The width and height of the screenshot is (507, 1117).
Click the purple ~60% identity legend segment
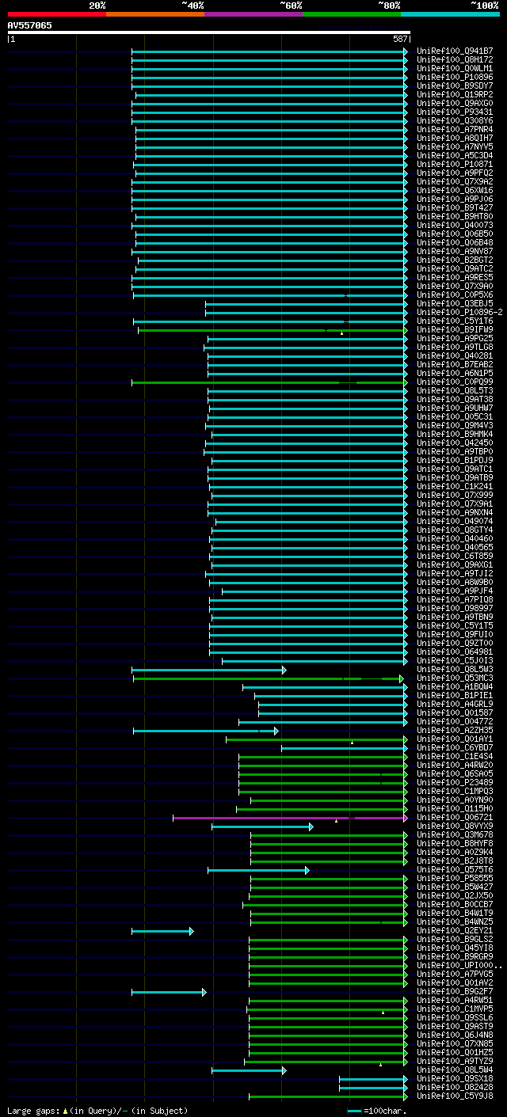pos(253,14)
